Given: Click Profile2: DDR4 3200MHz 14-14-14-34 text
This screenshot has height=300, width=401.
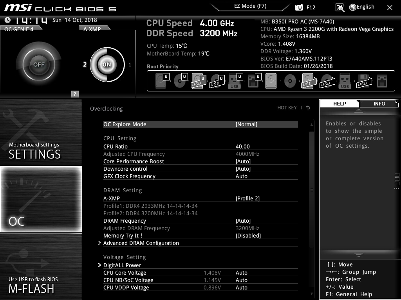Looking at the screenshot, I should tap(150, 213).
